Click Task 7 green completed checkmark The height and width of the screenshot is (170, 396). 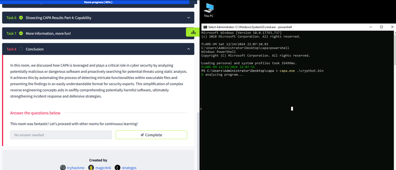pyautogui.click(x=21, y=34)
